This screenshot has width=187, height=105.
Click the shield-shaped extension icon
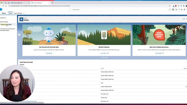179,6
